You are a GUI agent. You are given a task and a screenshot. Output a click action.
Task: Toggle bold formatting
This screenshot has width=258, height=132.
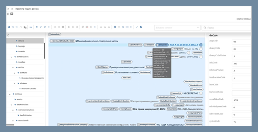pos(37,27)
